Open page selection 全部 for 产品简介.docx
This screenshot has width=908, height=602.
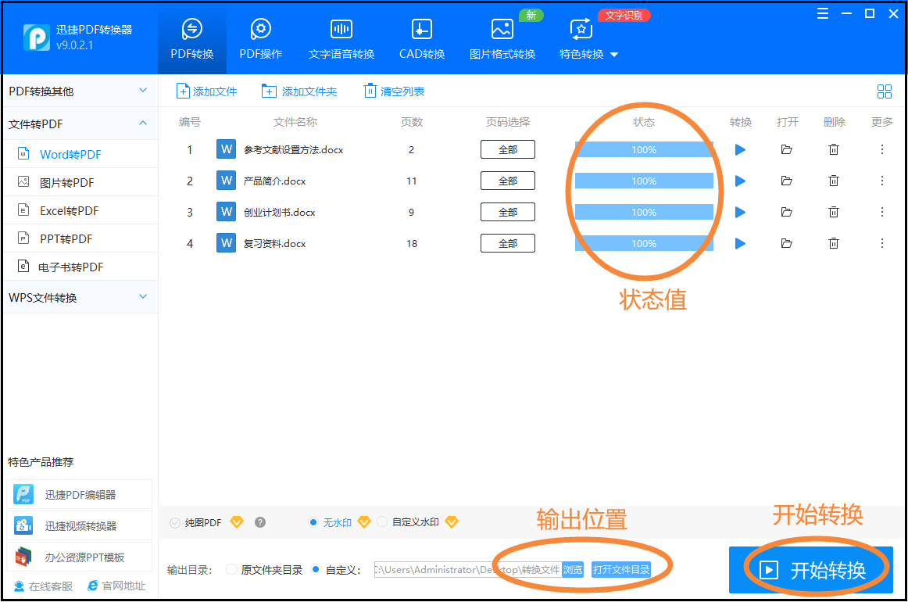tap(508, 181)
